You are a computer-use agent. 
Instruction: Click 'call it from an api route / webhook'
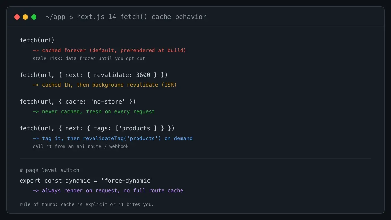pos(80,147)
